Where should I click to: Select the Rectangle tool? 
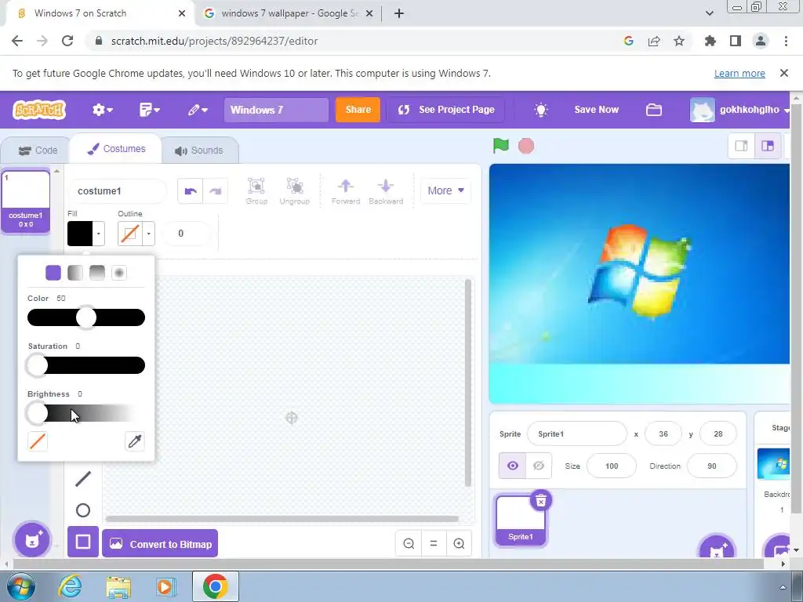pyautogui.click(x=83, y=542)
